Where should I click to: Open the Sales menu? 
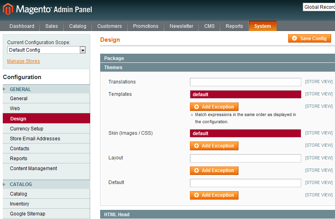pyautogui.click(x=52, y=26)
